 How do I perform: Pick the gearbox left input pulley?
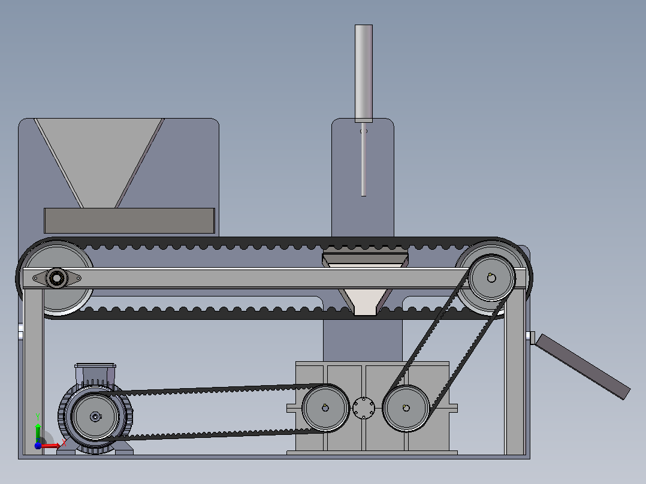(x=325, y=408)
